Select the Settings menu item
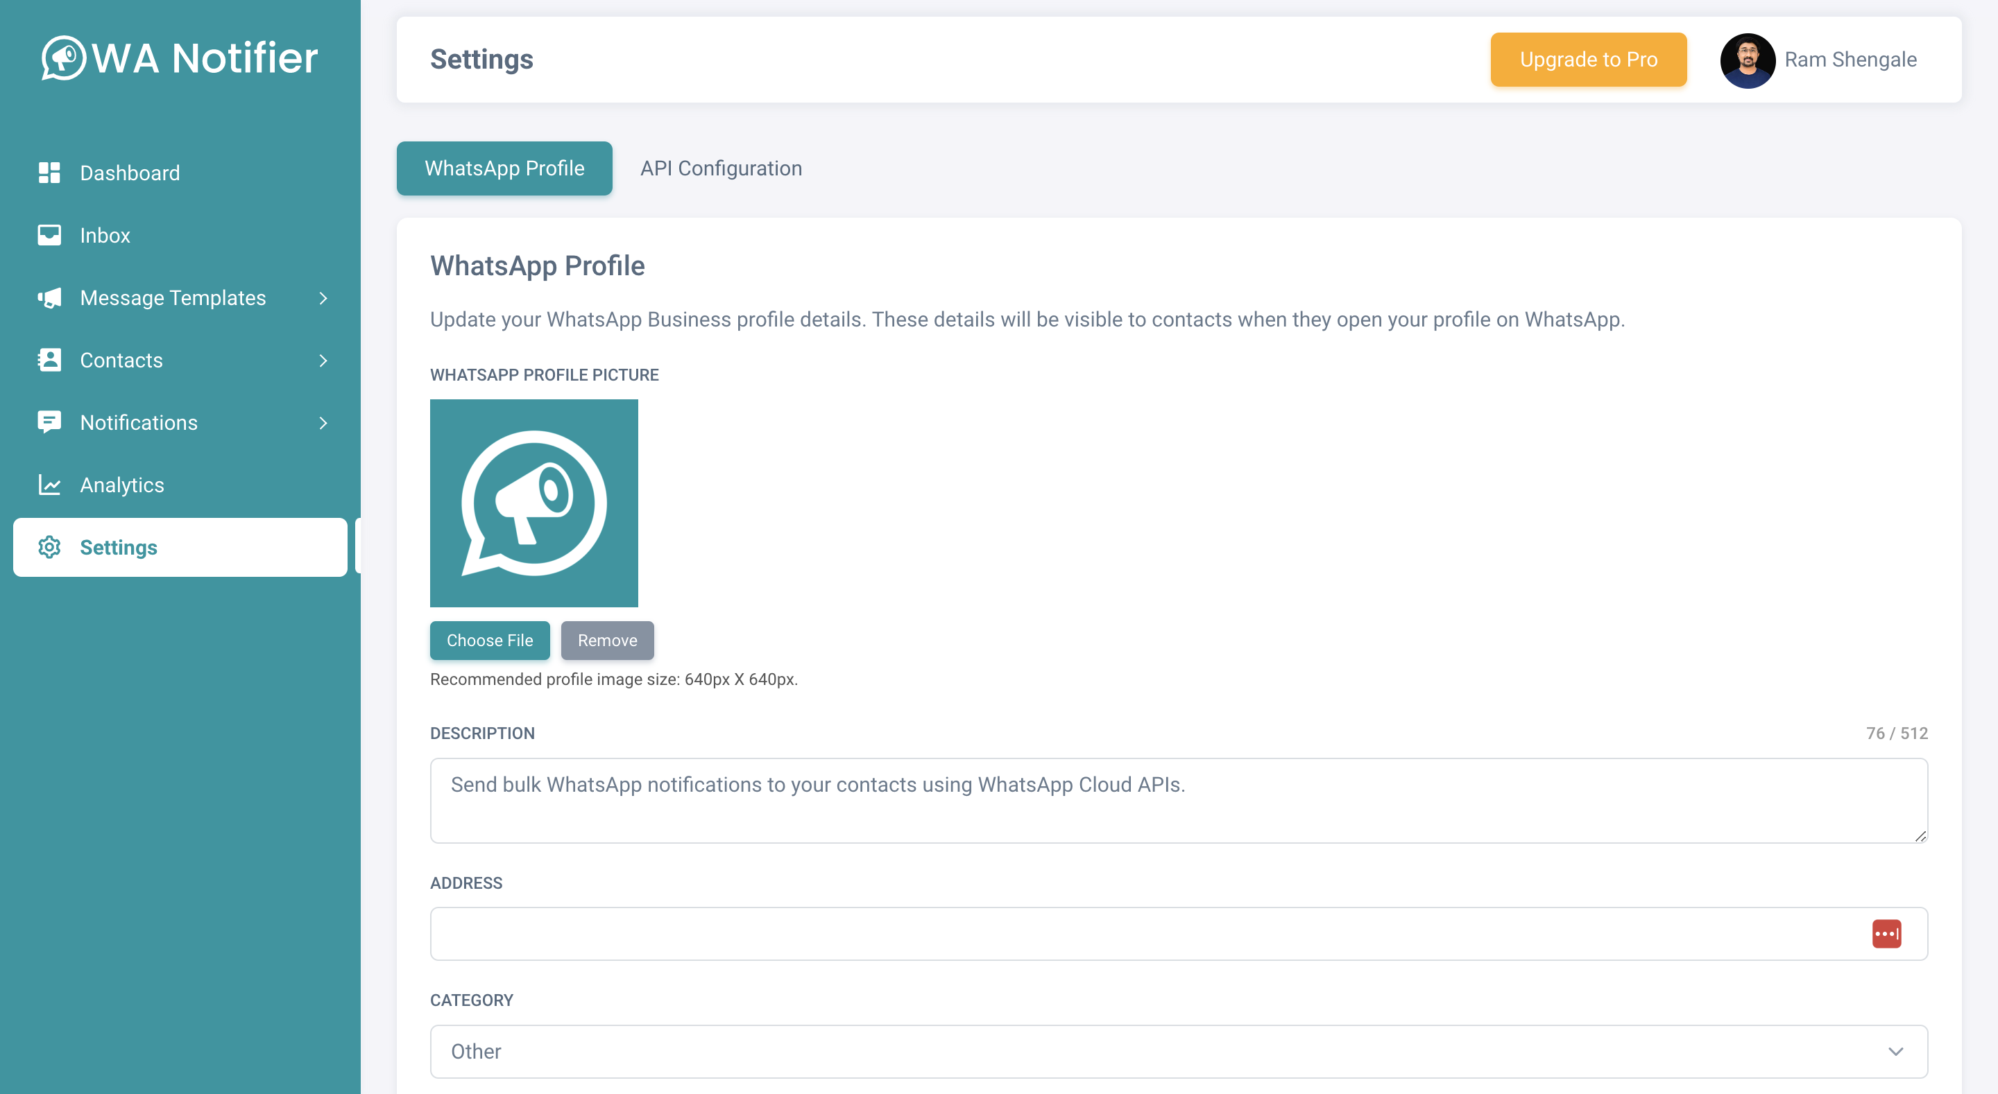The height and width of the screenshot is (1094, 1998). coord(180,548)
